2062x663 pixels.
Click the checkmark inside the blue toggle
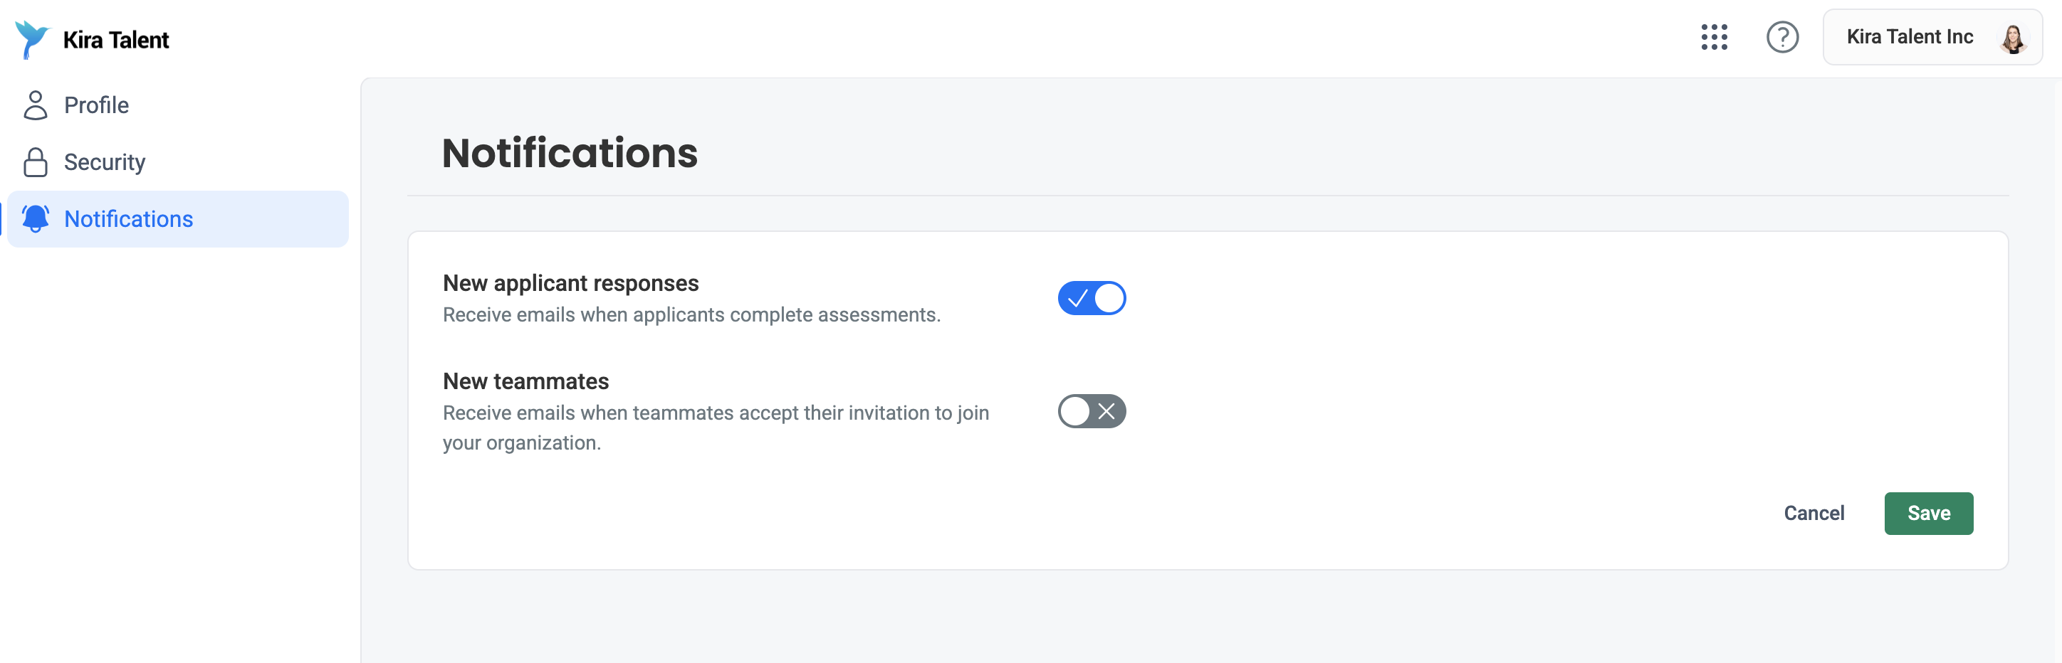(1077, 298)
